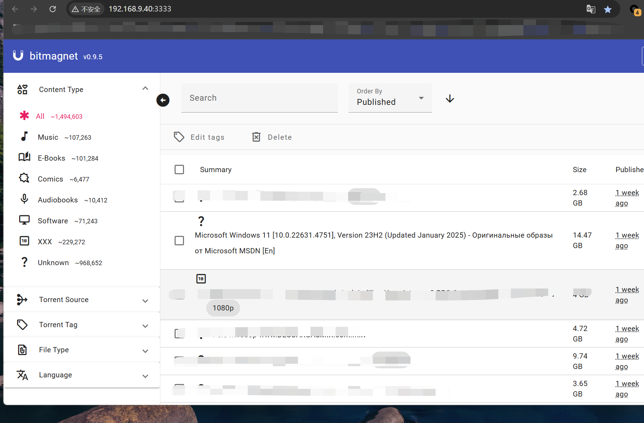Tick the select-all checkbox beside Summary

[179, 170]
